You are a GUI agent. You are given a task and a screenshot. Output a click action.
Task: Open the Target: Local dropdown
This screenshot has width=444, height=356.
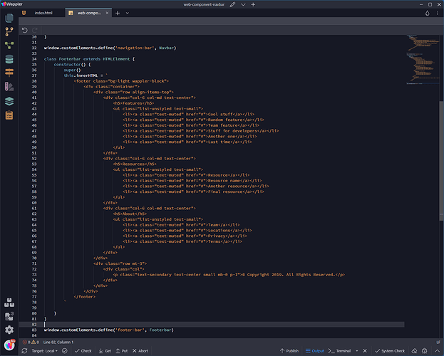tap(44, 351)
